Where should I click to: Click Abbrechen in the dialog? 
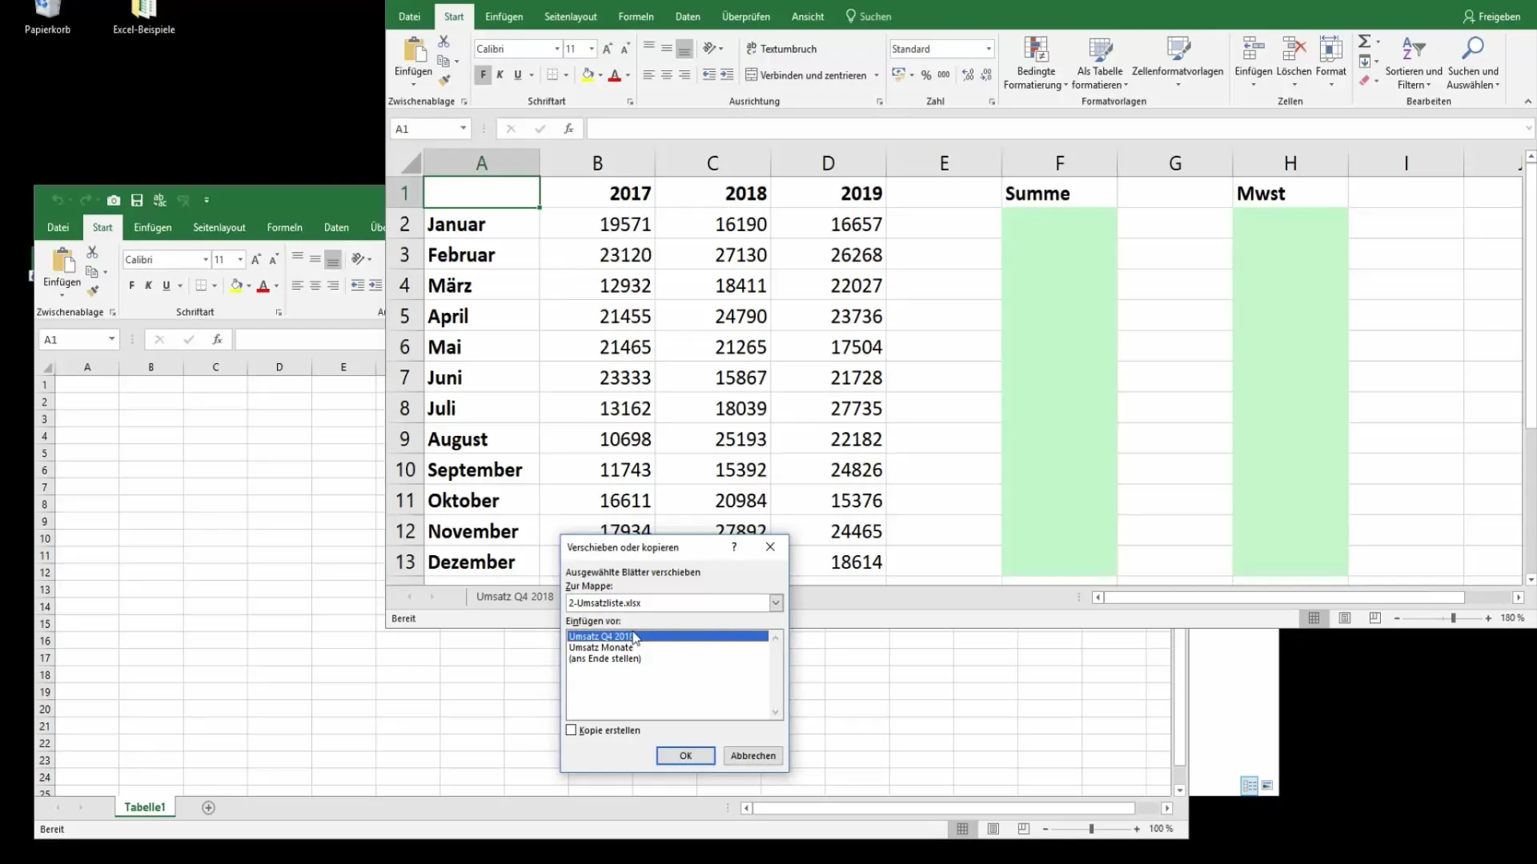753,756
